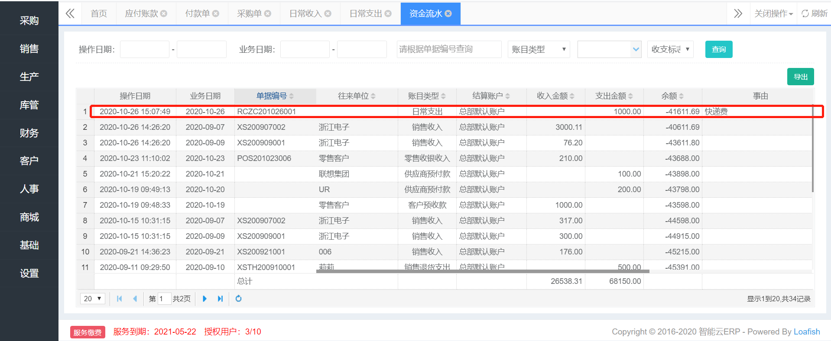831x341 pixels.
Task: Change page size dropdown showing 20
Action: [93, 299]
